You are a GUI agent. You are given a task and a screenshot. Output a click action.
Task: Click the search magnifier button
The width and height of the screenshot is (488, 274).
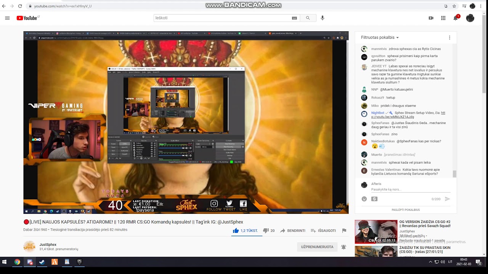(x=308, y=18)
